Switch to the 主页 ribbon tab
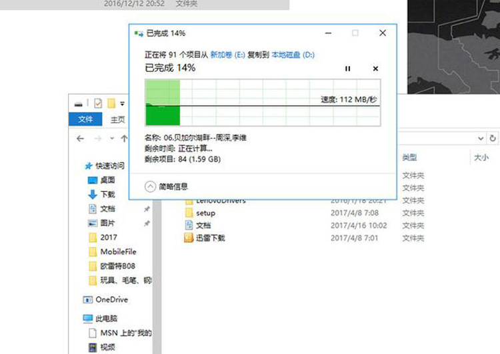Image resolution: width=500 pixels, height=354 pixels. click(x=117, y=120)
